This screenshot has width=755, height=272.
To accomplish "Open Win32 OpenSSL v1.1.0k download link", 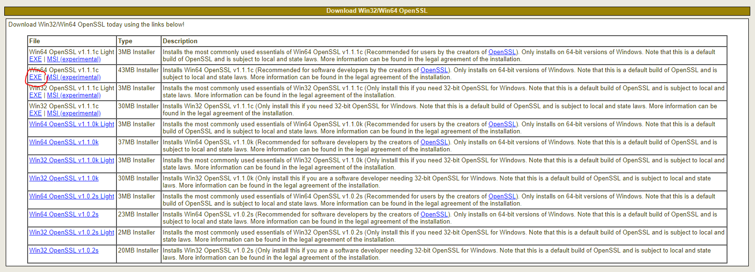I will tap(64, 178).
